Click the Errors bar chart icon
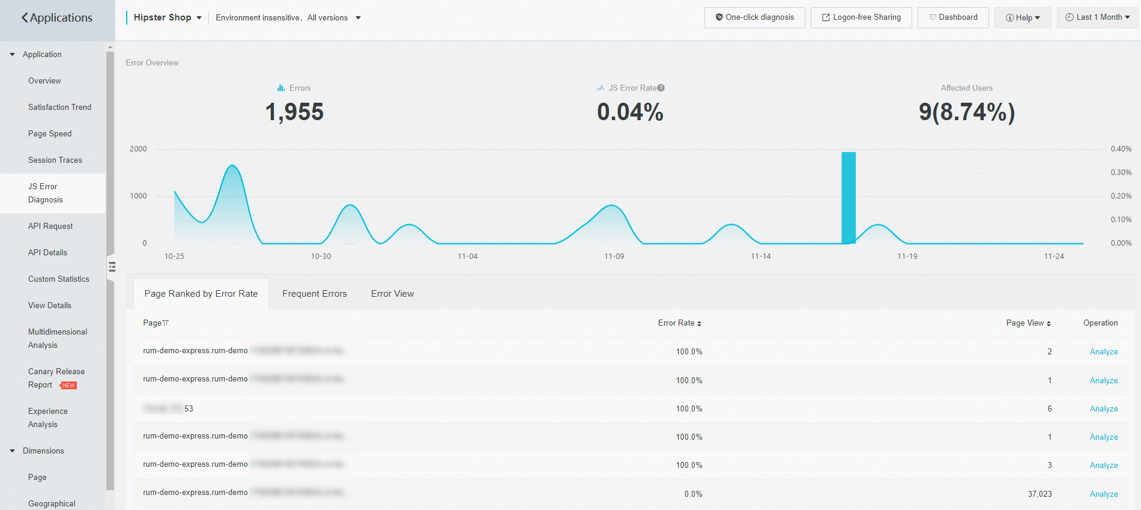The height and width of the screenshot is (510, 1141). pos(281,88)
